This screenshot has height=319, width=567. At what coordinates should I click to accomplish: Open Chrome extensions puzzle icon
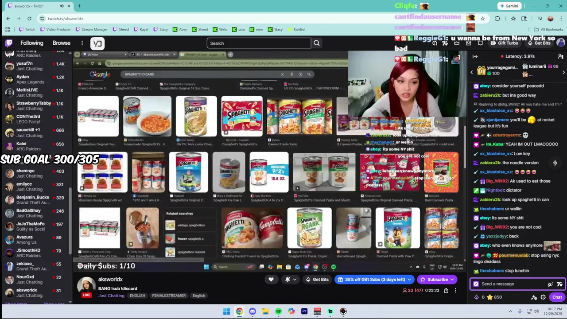497,18
